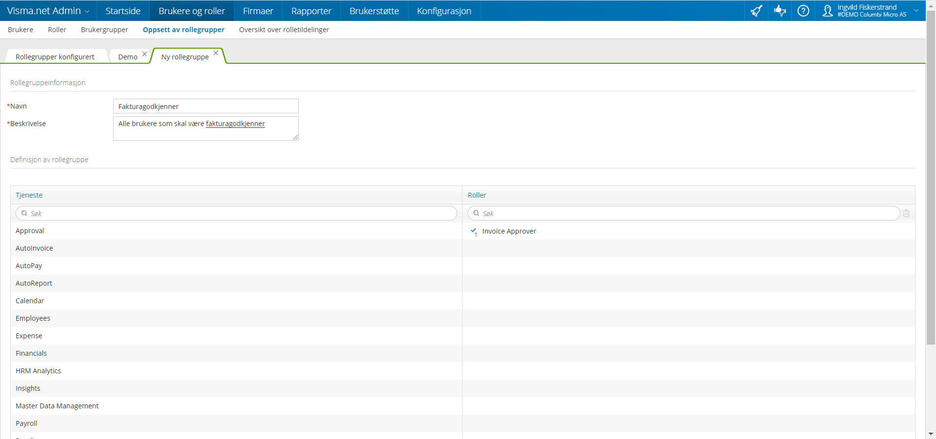The width and height of the screenshot is (936, 439).
Task: Open the Konfigurasjon menu
Action: click(444, 11)
